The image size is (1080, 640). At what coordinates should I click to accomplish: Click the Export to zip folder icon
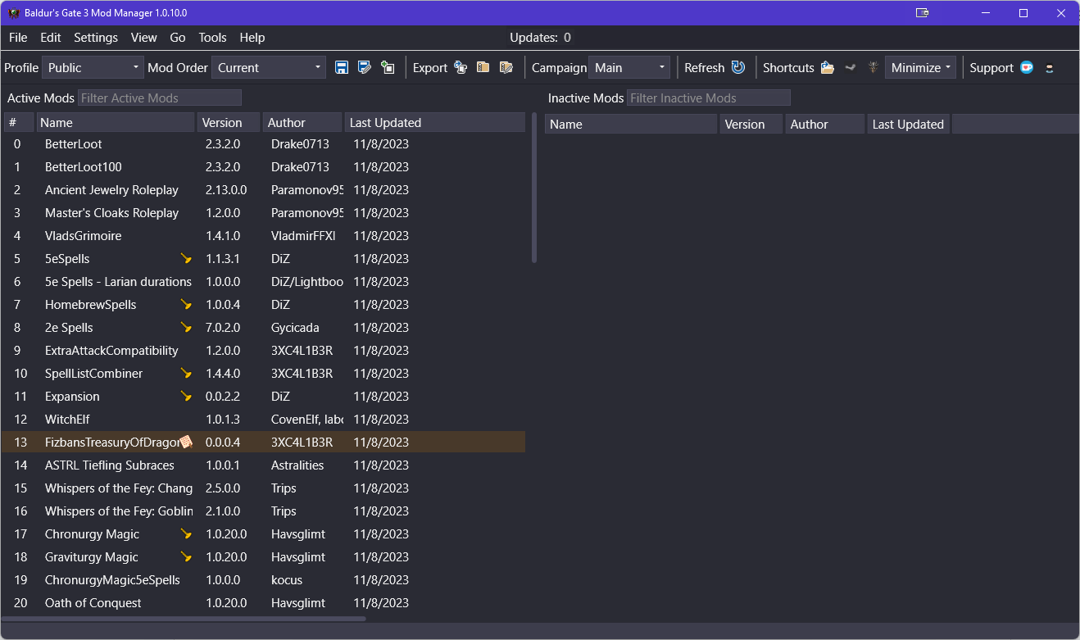point(483,67)
